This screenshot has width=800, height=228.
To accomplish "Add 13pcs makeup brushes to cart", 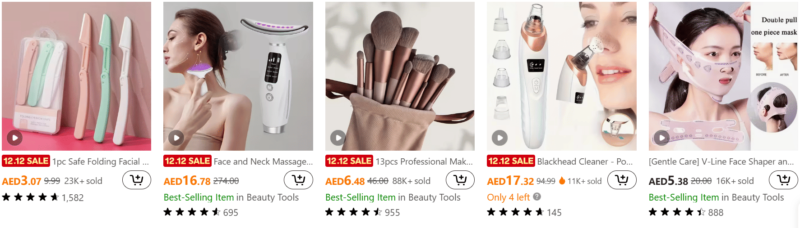I will tap(460, 180).
